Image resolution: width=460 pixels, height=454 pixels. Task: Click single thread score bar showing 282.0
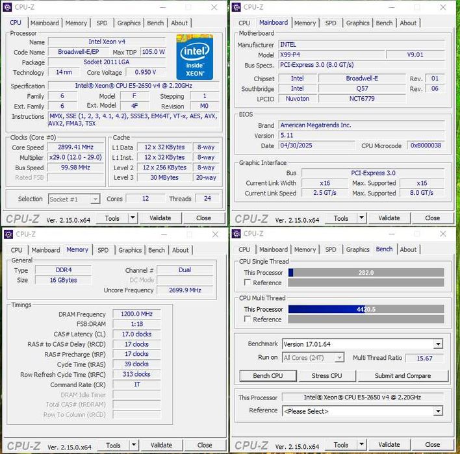point(366,272)
